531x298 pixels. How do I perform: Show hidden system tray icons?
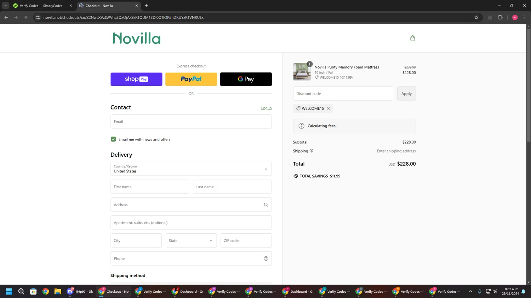point(470,291)
